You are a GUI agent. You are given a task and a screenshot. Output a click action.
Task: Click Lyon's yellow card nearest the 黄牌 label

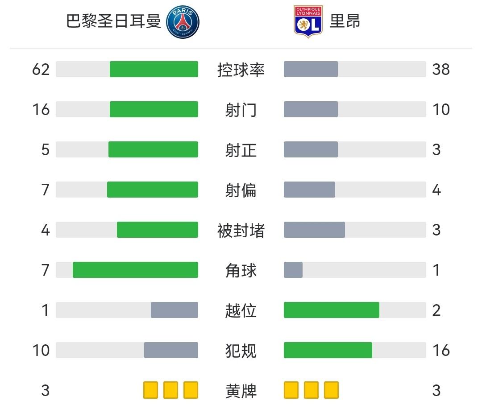[x=291, y=390]
